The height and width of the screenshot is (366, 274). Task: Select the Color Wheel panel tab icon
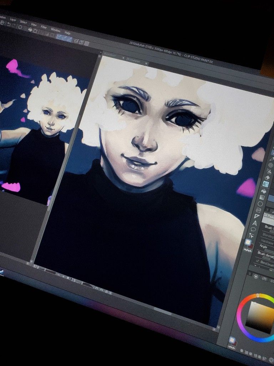point(256,277)
